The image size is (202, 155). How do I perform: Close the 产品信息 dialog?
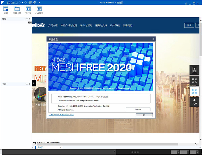(x=153, y=39)
